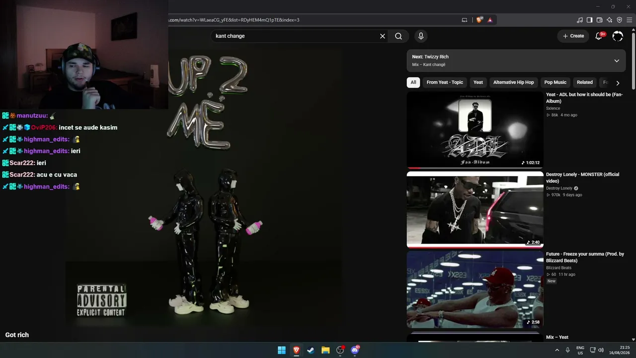Open the Brave main hamburger menu
The image size is (636, 358).
[x=629, y=20]
